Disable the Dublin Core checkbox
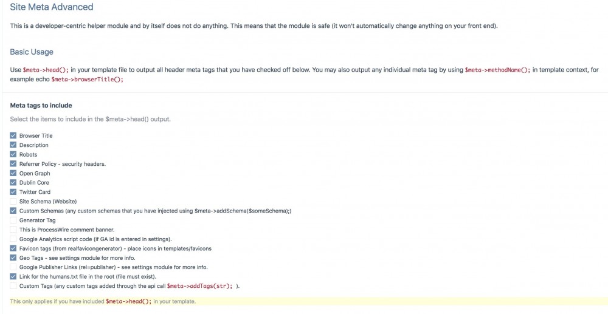 (x=13, y=182)
